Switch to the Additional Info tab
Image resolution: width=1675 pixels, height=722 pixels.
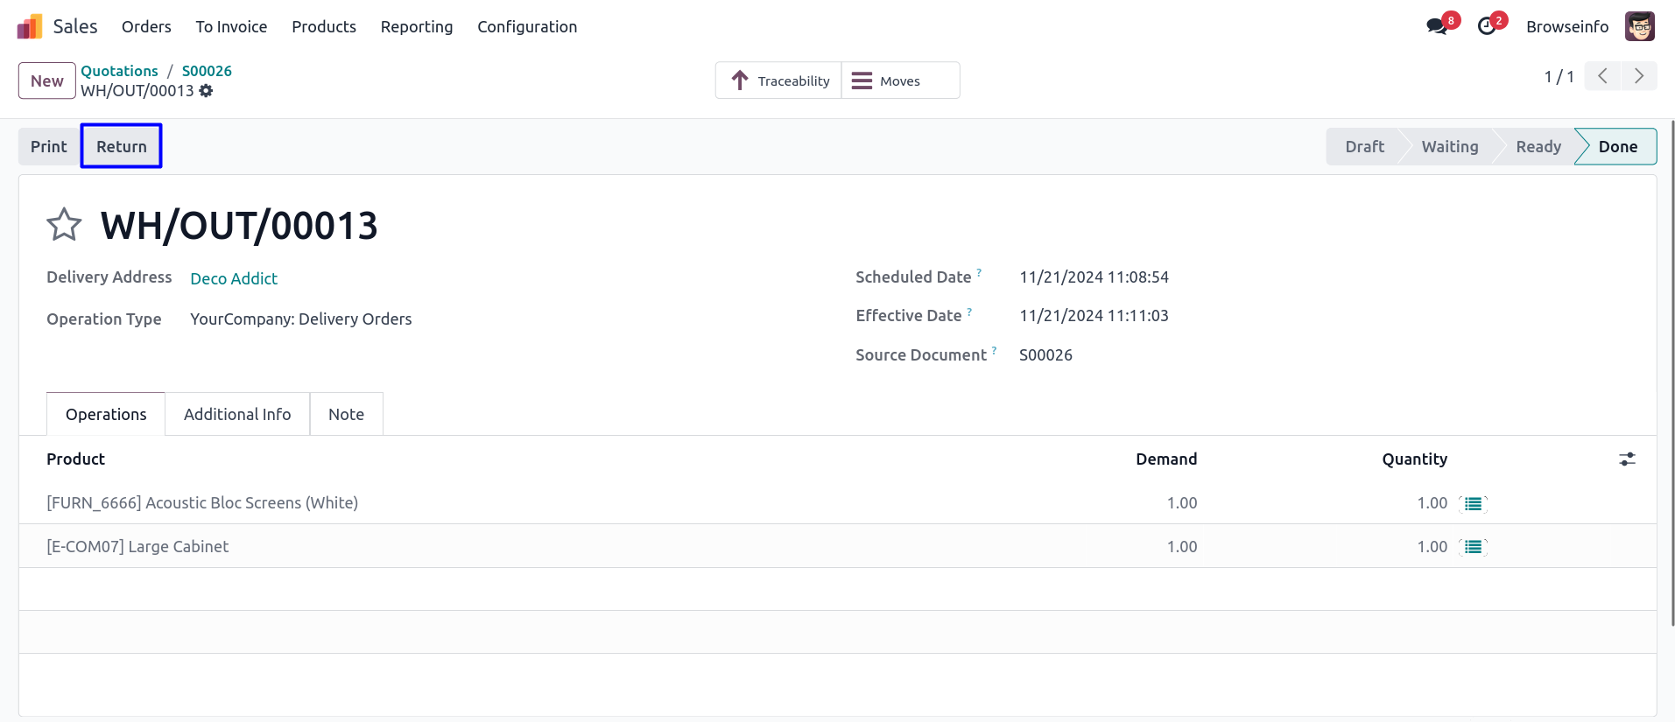(237, 414)
